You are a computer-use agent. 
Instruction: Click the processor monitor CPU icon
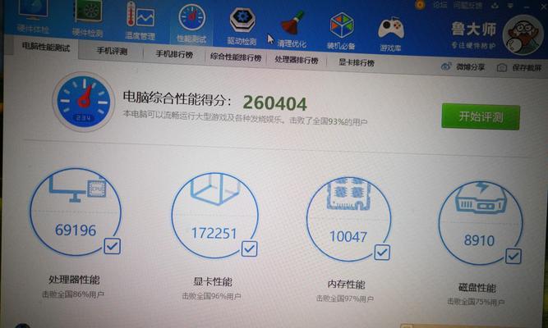[77, 189]
